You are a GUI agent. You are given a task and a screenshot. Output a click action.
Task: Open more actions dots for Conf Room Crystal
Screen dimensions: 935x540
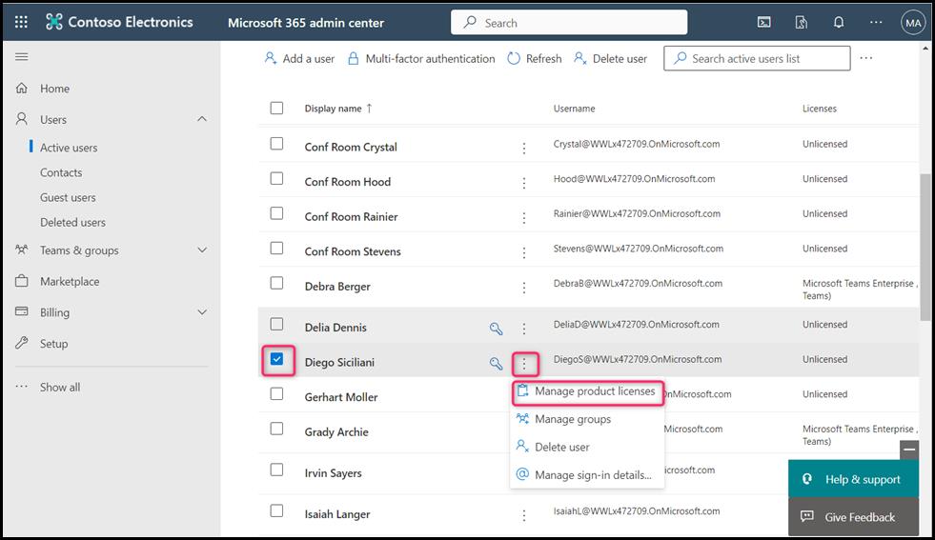[523, 148]
